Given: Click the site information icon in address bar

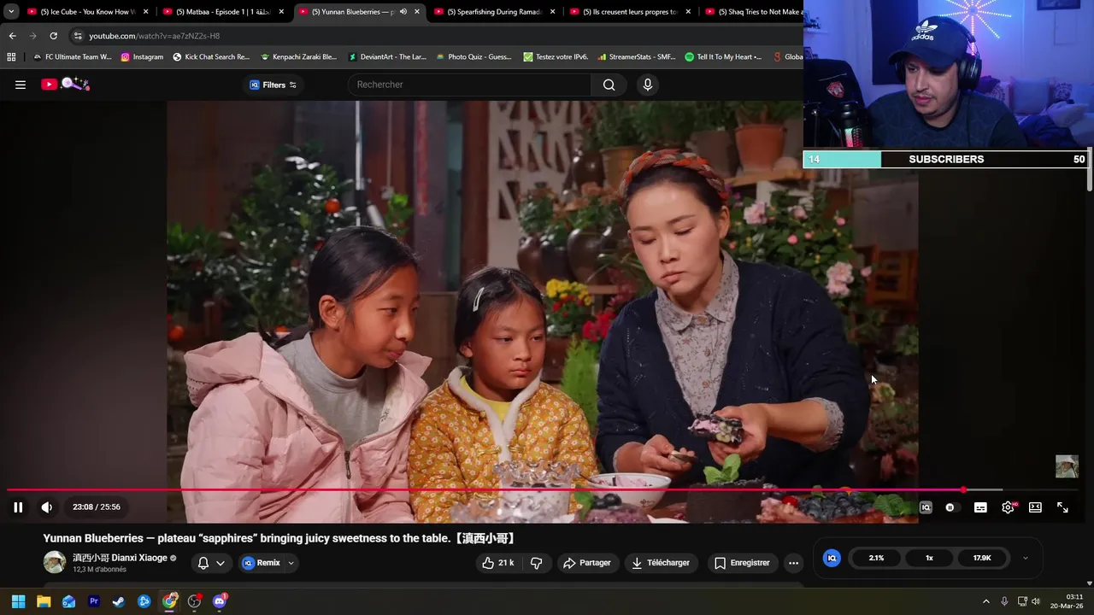Looking at the screenshot, I should [78, 36].
